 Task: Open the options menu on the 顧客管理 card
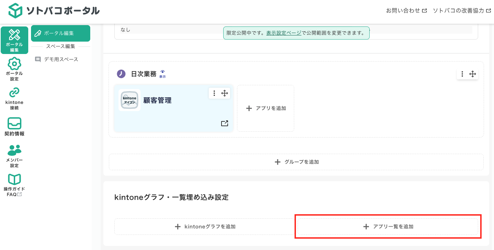[214, 93]
